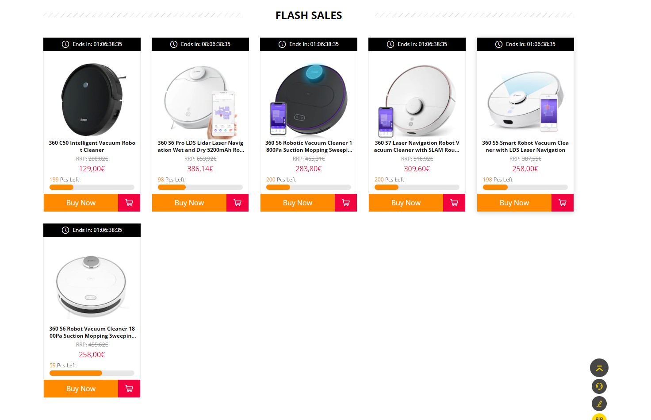Image resolution: width=651 pixels, height=420 pixels.
Task: Click the 360 S7 product image
Action: 417,100
